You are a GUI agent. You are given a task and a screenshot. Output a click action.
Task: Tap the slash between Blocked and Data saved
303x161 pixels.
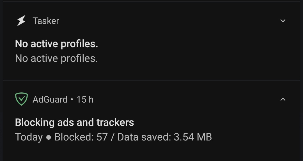(113, 137)
